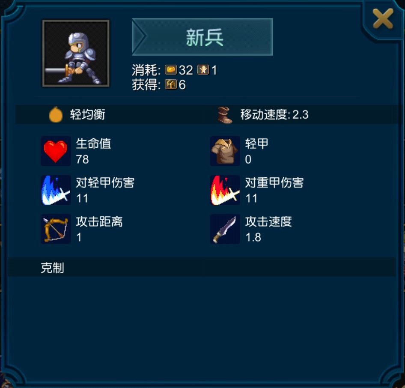
Task: Click the 轻甲 light armor shirt icon
Action: tap(225, 151)
